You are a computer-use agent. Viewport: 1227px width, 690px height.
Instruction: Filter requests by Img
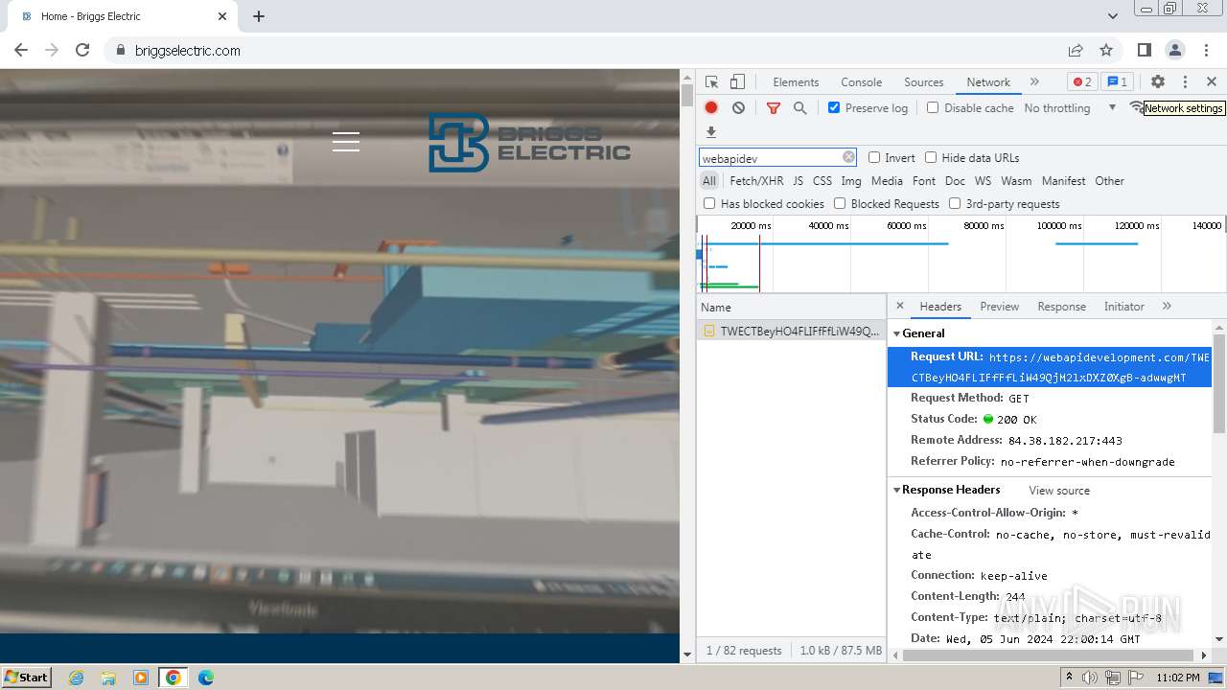[x=850, y=180]
